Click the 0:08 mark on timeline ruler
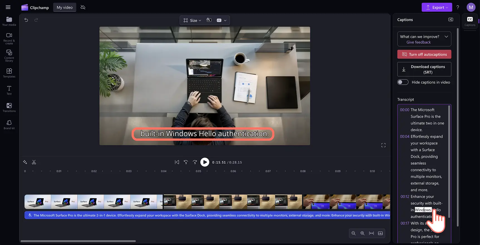 [303, 171]
